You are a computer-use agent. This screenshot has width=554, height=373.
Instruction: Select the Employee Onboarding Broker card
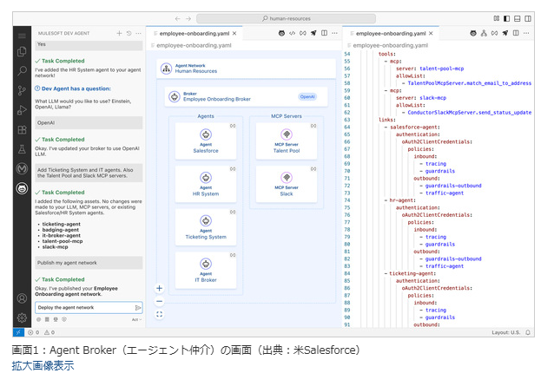[246, 96]
